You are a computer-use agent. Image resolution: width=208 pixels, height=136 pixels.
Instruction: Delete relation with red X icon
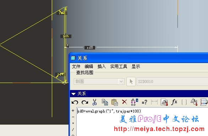coord(124,102)
